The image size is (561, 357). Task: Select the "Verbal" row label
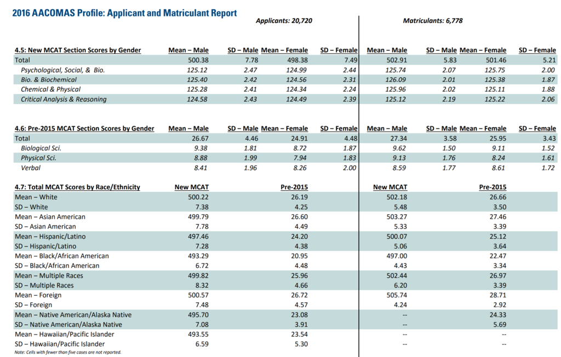click(31, 168)
